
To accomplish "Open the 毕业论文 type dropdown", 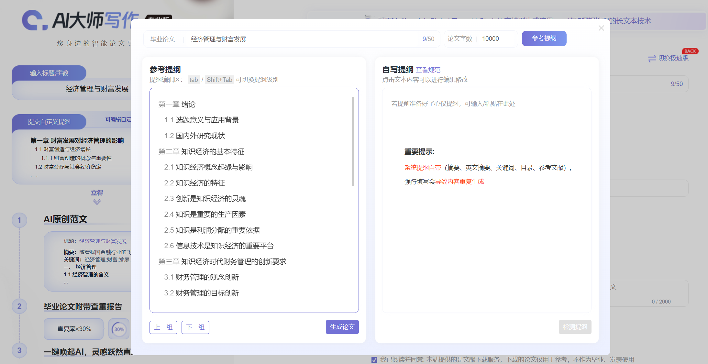I will [x=163, y=39].
